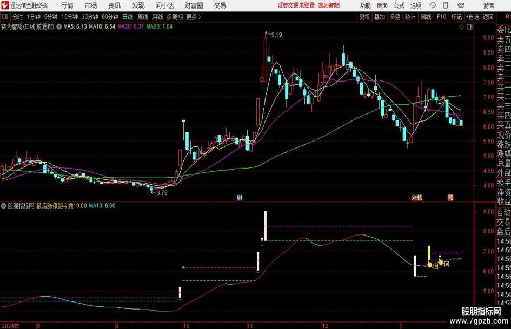This screenshot has width=511, height=329.
Task: Select the 日线 daily chart tab
Action: [128, 17]
